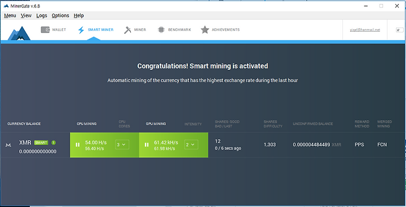Click the Monero XMR currency icon

point(8,145)
